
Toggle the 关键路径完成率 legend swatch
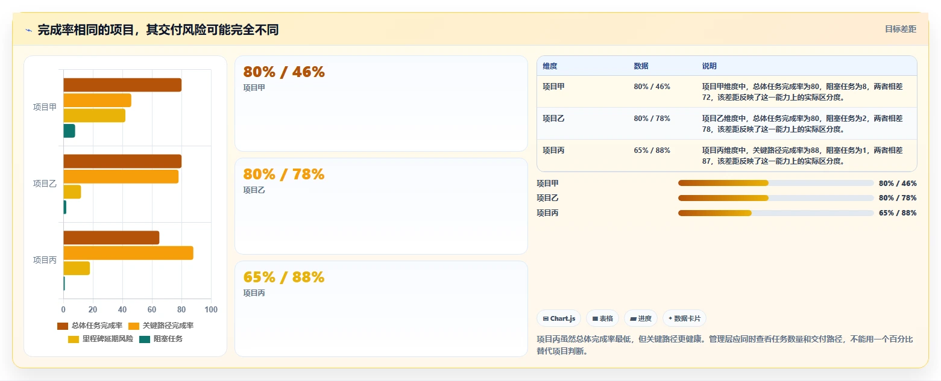[x=134, y=326]
